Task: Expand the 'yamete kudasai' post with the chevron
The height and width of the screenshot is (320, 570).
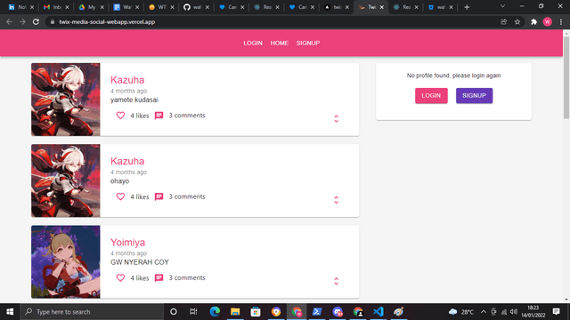Action: (337, 118)
